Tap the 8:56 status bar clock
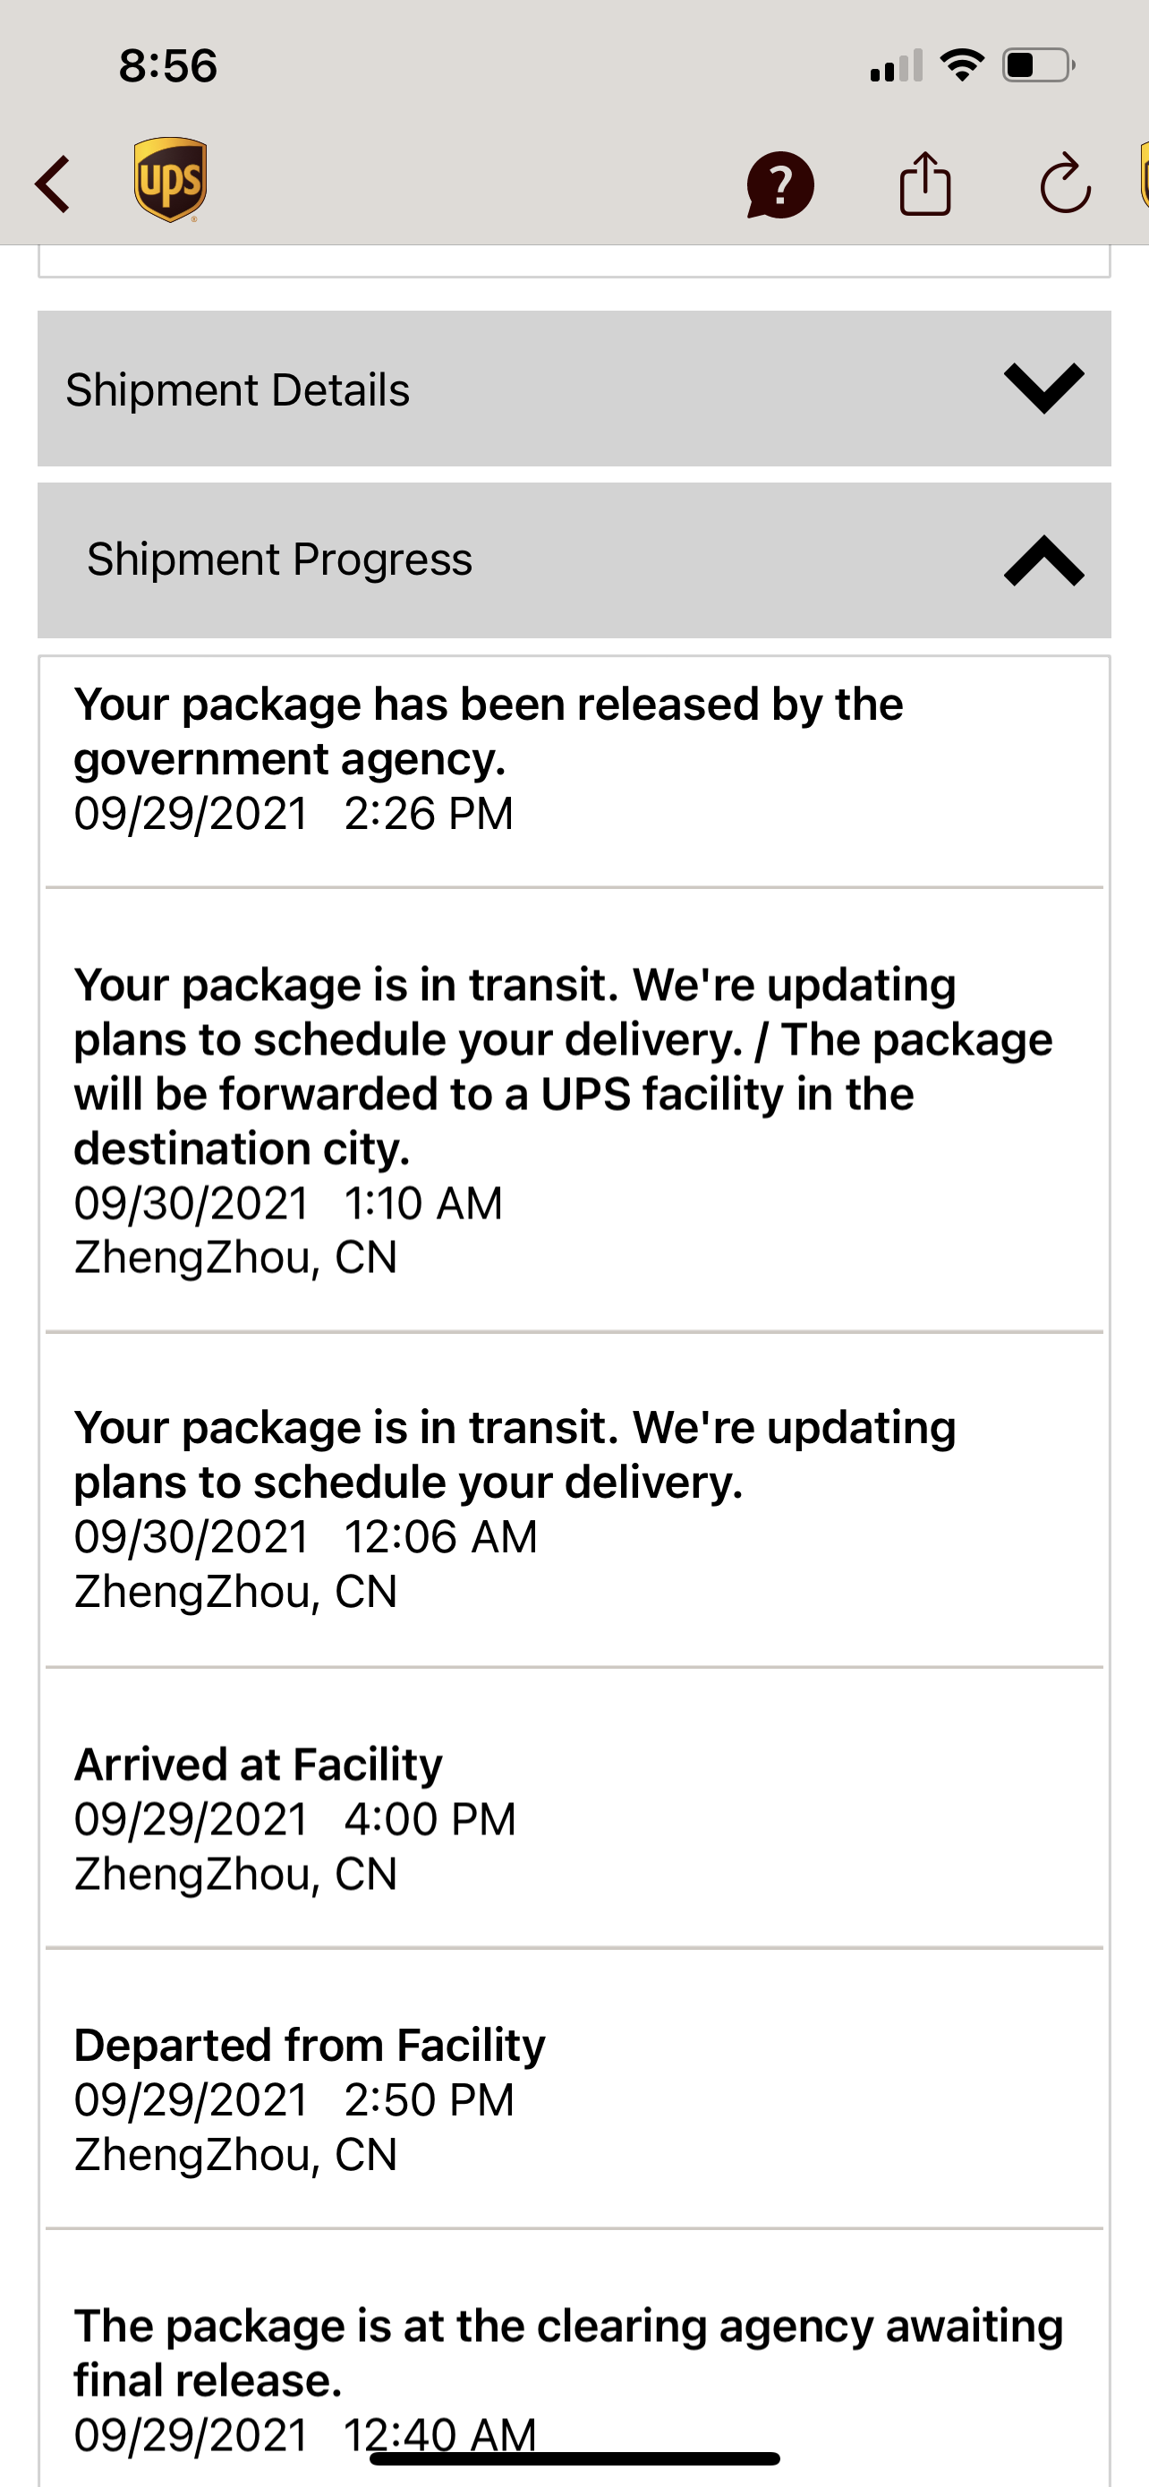This screenshot has width=1149, height=2487. [168, 65]
